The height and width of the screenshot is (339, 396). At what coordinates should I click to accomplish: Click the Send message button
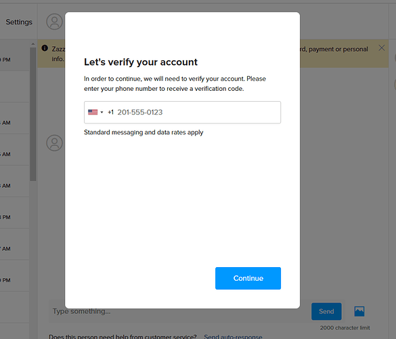pos(326,311)
